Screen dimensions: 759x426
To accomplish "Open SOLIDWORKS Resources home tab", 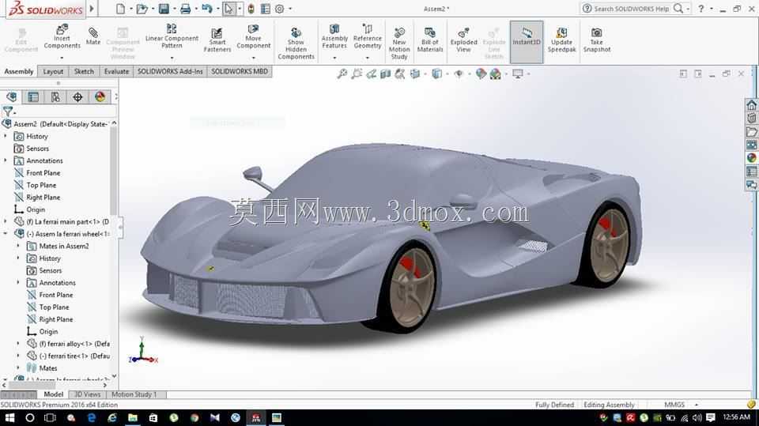I will pyautogui.click(x=751, y=105).
